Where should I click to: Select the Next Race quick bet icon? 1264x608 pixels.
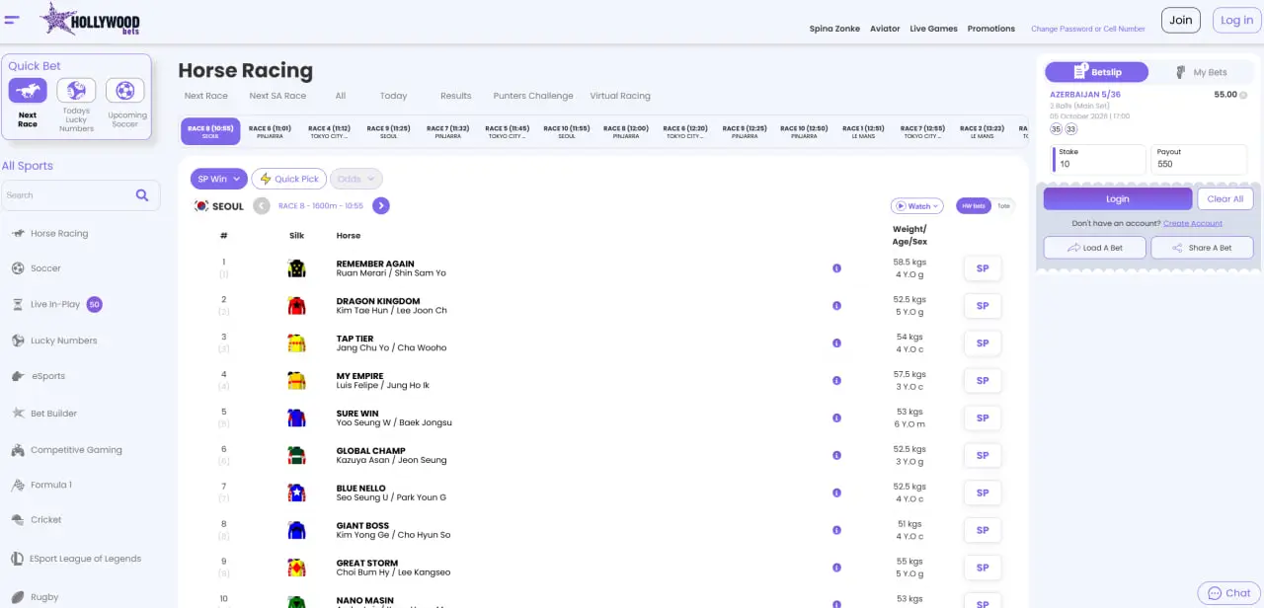point(28,91)
